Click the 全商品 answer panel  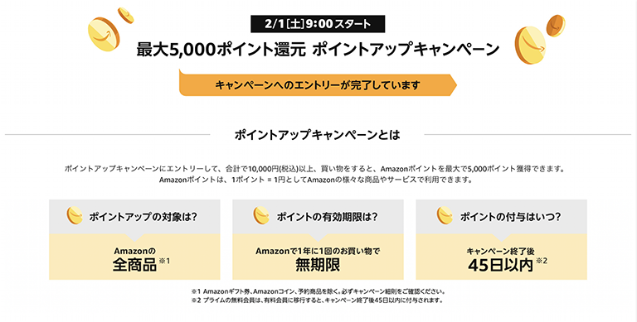click(x=134, y=257)
